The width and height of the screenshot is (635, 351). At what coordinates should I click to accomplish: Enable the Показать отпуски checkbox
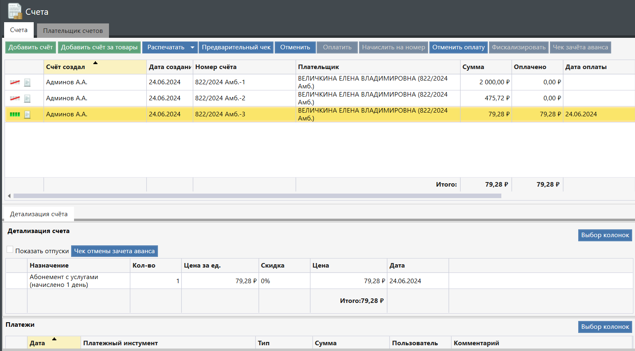coord(10,249)
